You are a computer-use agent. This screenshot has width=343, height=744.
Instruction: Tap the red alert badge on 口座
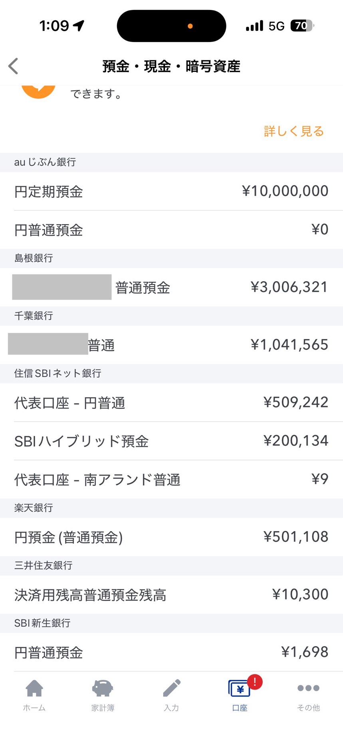(255, 682)
